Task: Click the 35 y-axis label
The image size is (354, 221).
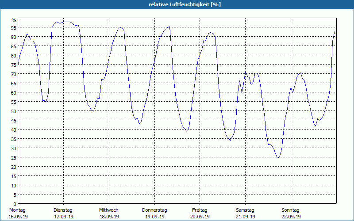Action: point(14,139)
